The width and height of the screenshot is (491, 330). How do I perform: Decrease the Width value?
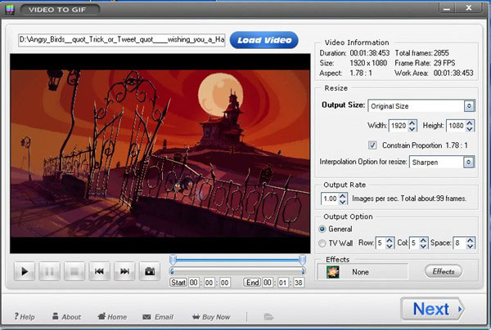[412, 128]
